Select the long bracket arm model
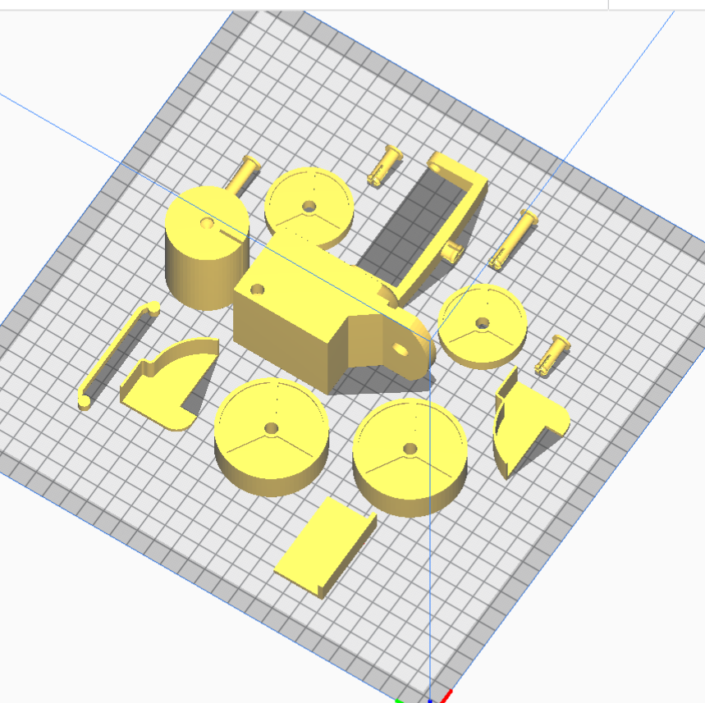This screenshot has height=703, width=705. click(x=456, y=212)
